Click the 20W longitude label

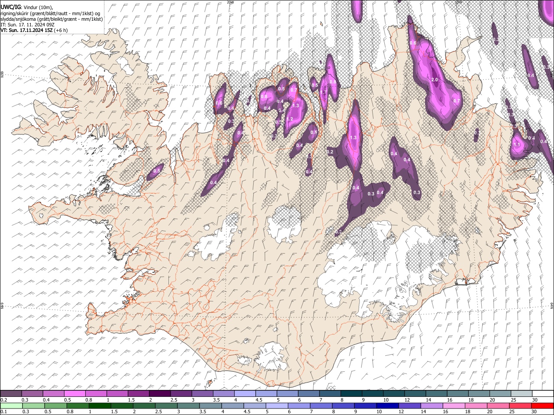pos(230,2)
